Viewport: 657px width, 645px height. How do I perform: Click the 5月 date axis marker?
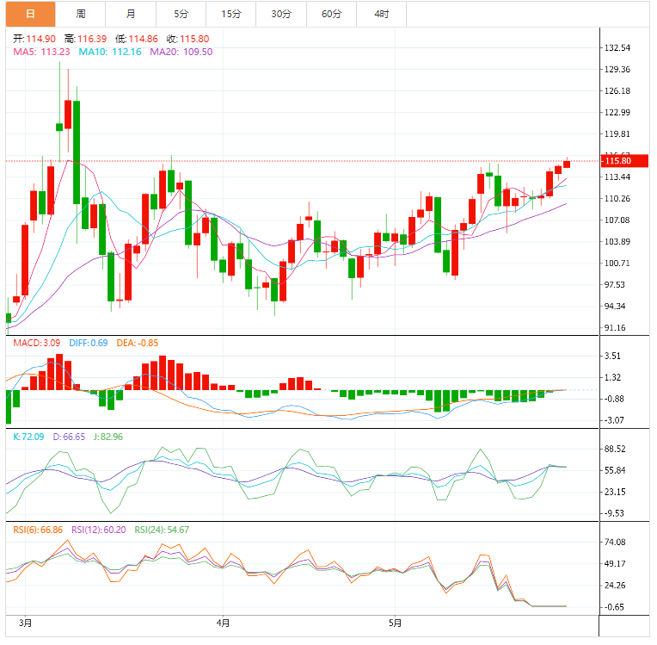395,622
